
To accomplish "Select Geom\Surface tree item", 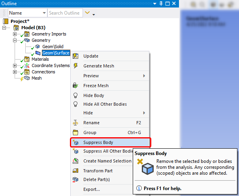I will pos(56,53).
